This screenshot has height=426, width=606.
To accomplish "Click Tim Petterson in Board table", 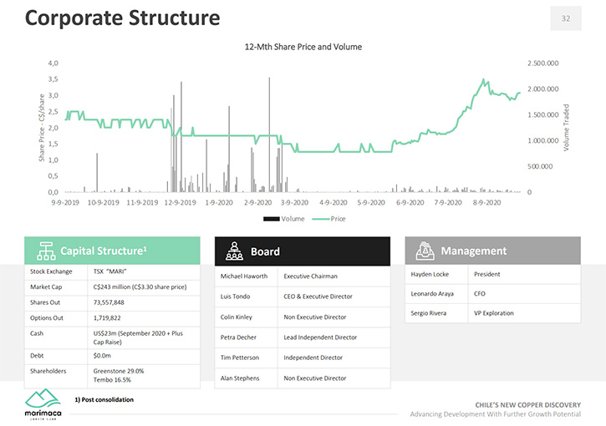I will pyautogui.click(x=240, y=358).
